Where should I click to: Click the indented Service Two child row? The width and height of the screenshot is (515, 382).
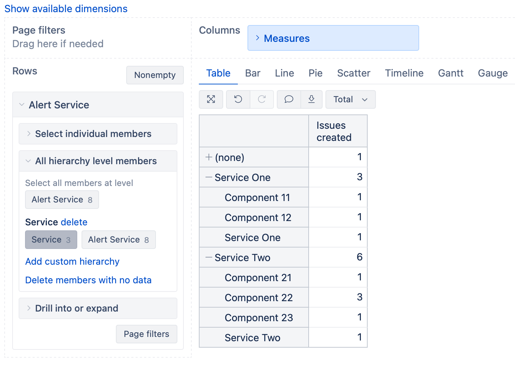[x=252, y=338]
